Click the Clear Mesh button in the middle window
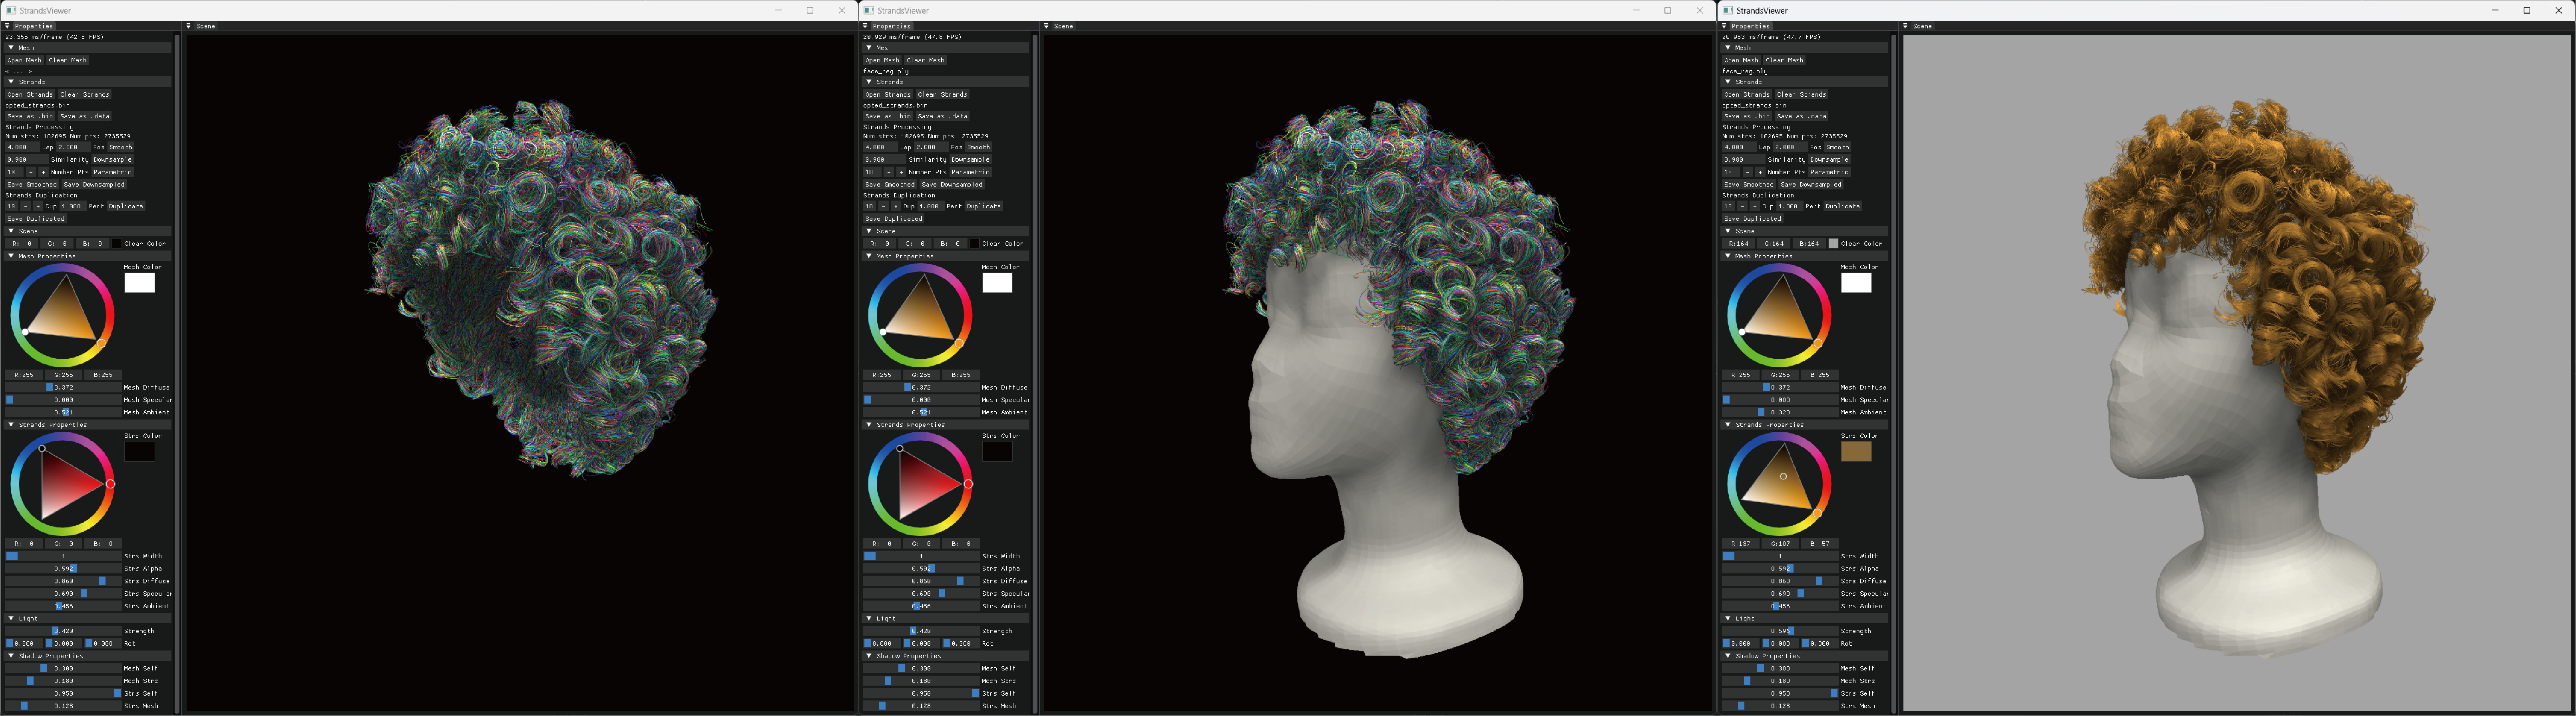The height and width of the screenshot is (716, 2576). [925, 60]
